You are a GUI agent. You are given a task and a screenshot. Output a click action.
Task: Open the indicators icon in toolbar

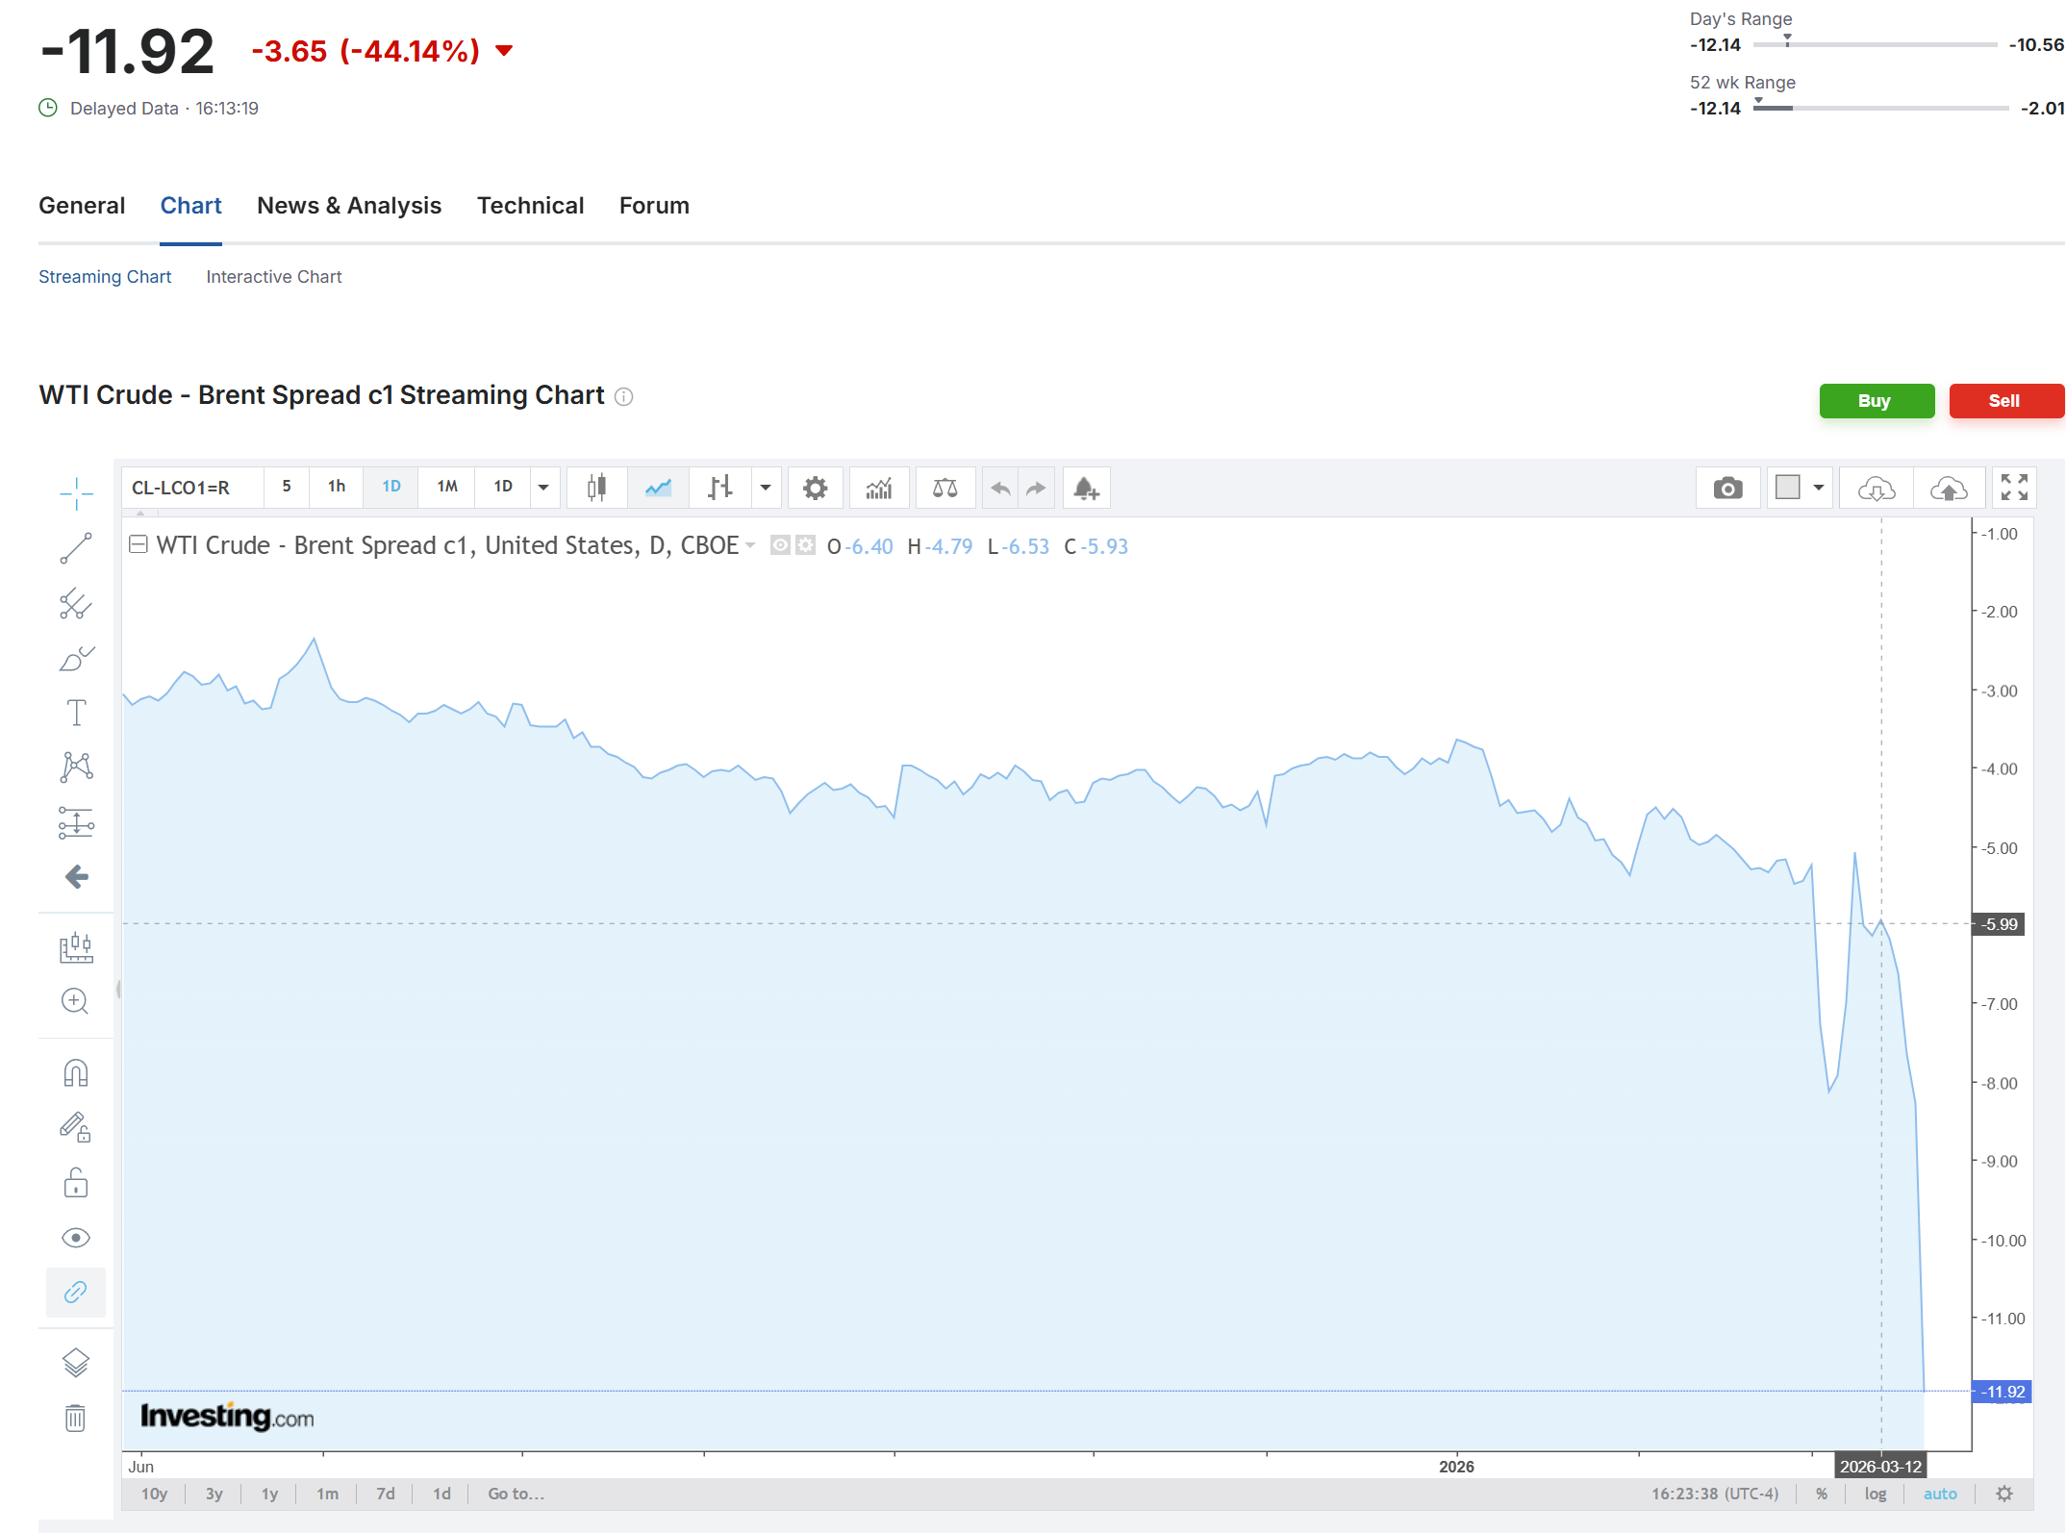879,489
